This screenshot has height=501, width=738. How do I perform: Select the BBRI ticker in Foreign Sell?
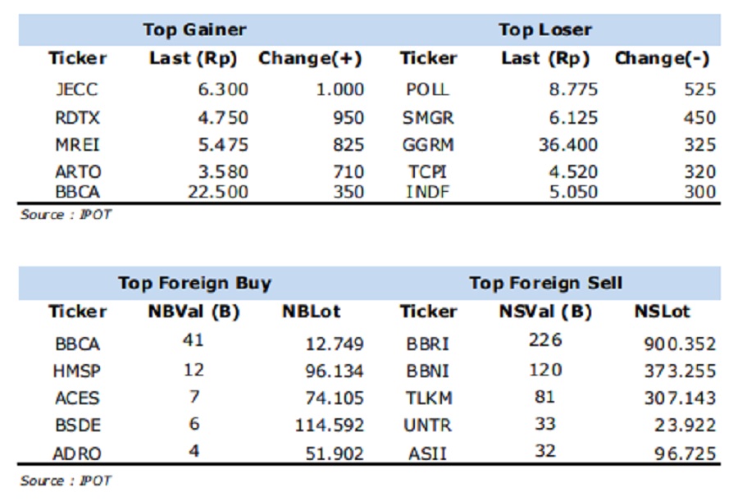pos(427,344)
